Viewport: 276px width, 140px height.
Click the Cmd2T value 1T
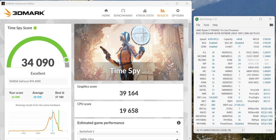(x=239, y=47)
